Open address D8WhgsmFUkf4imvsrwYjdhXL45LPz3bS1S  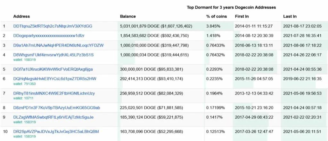[53, 55]
